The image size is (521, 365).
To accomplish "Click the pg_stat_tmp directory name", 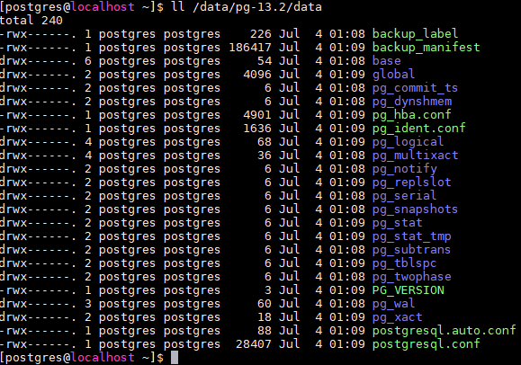I will [x=412, y=236].
